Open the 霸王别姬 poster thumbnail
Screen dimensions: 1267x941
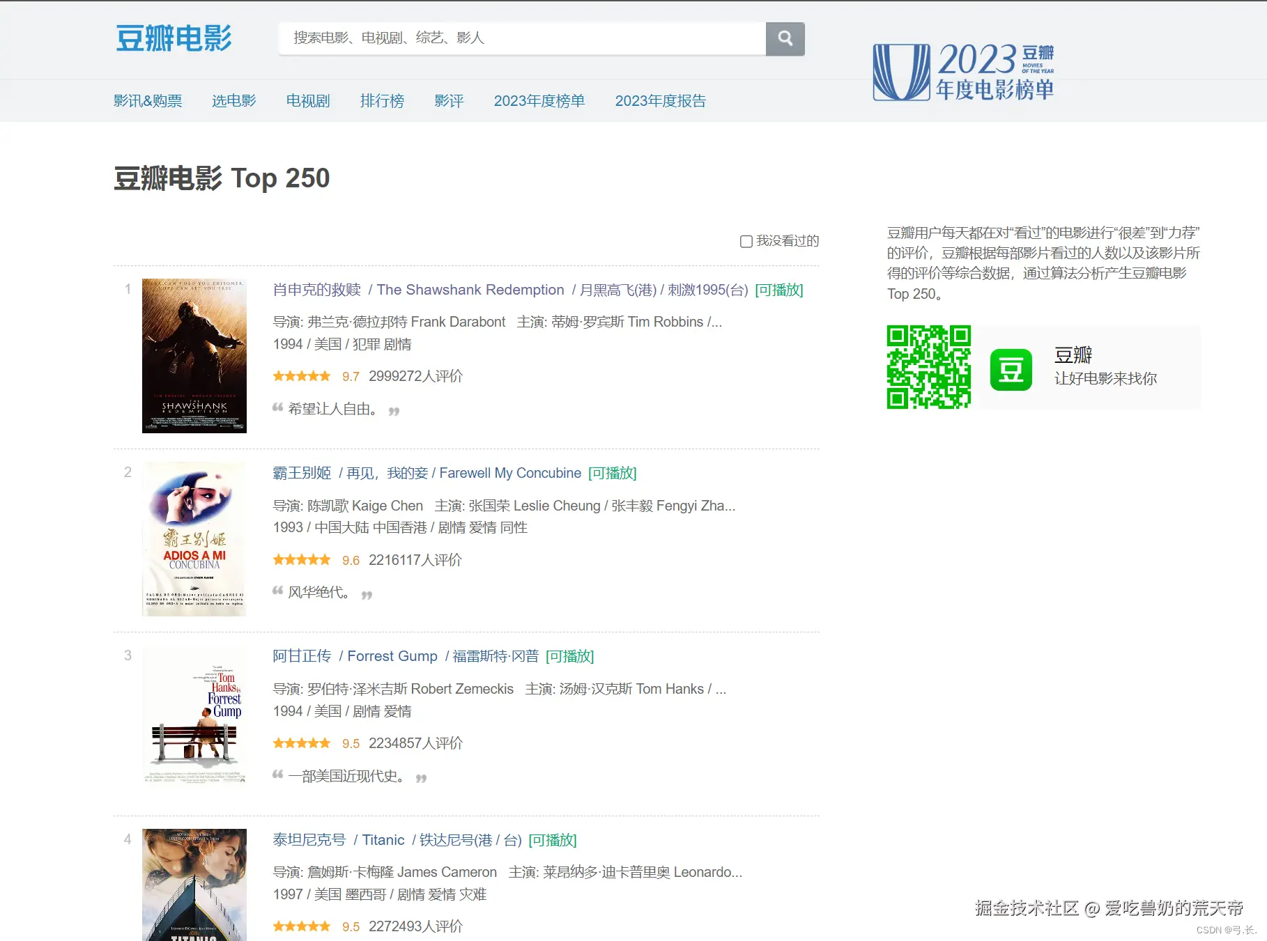coord(194,539)
